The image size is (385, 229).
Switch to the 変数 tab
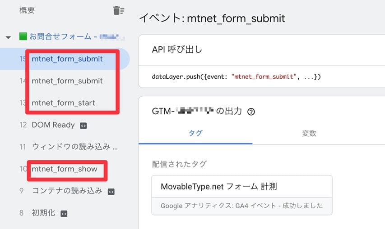(x=309, y=133)
